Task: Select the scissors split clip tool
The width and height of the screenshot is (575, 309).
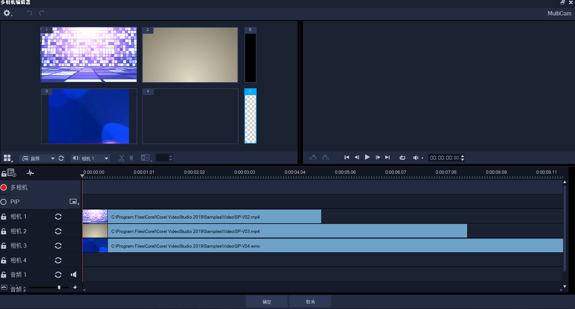Action: coord(121,158)
